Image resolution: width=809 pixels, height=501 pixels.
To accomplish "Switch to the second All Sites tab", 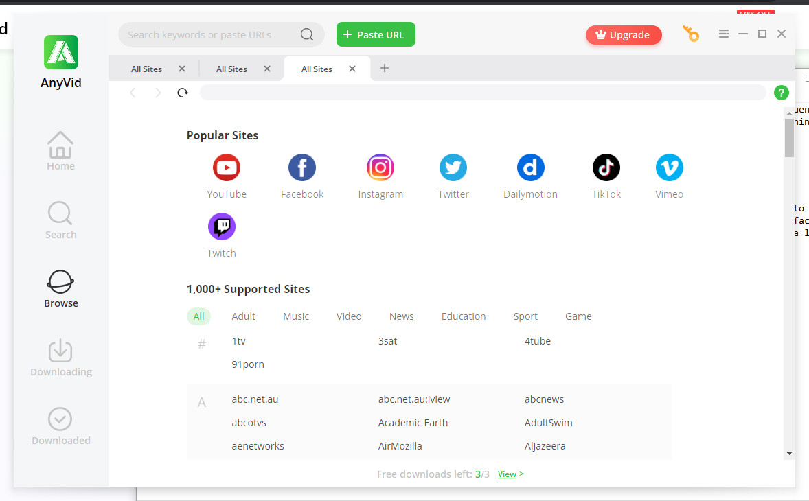I will 231,69.
